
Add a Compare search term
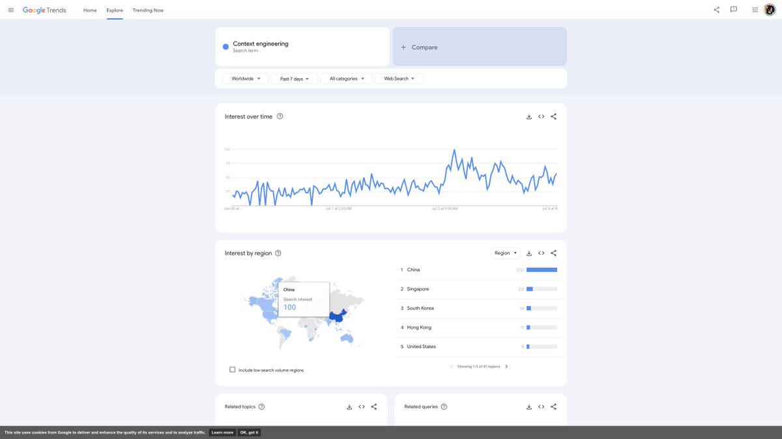click(x=480, y=47)
